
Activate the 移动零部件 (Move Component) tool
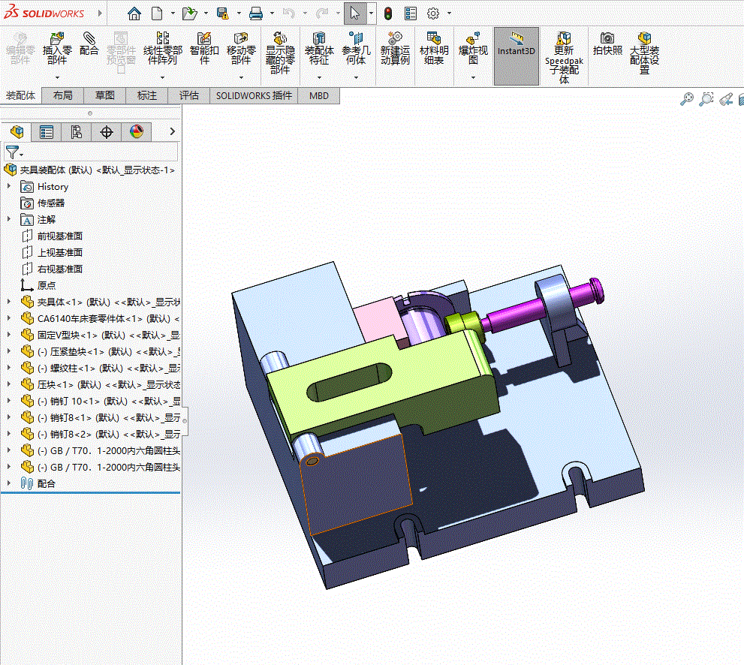(240, 47)
